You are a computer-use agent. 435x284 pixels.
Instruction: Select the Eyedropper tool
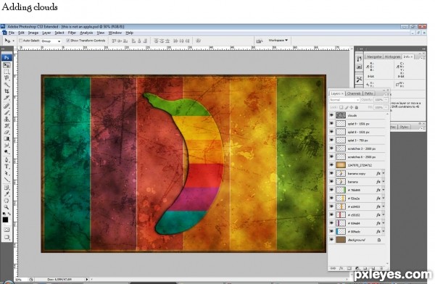(x=7, y=194)
